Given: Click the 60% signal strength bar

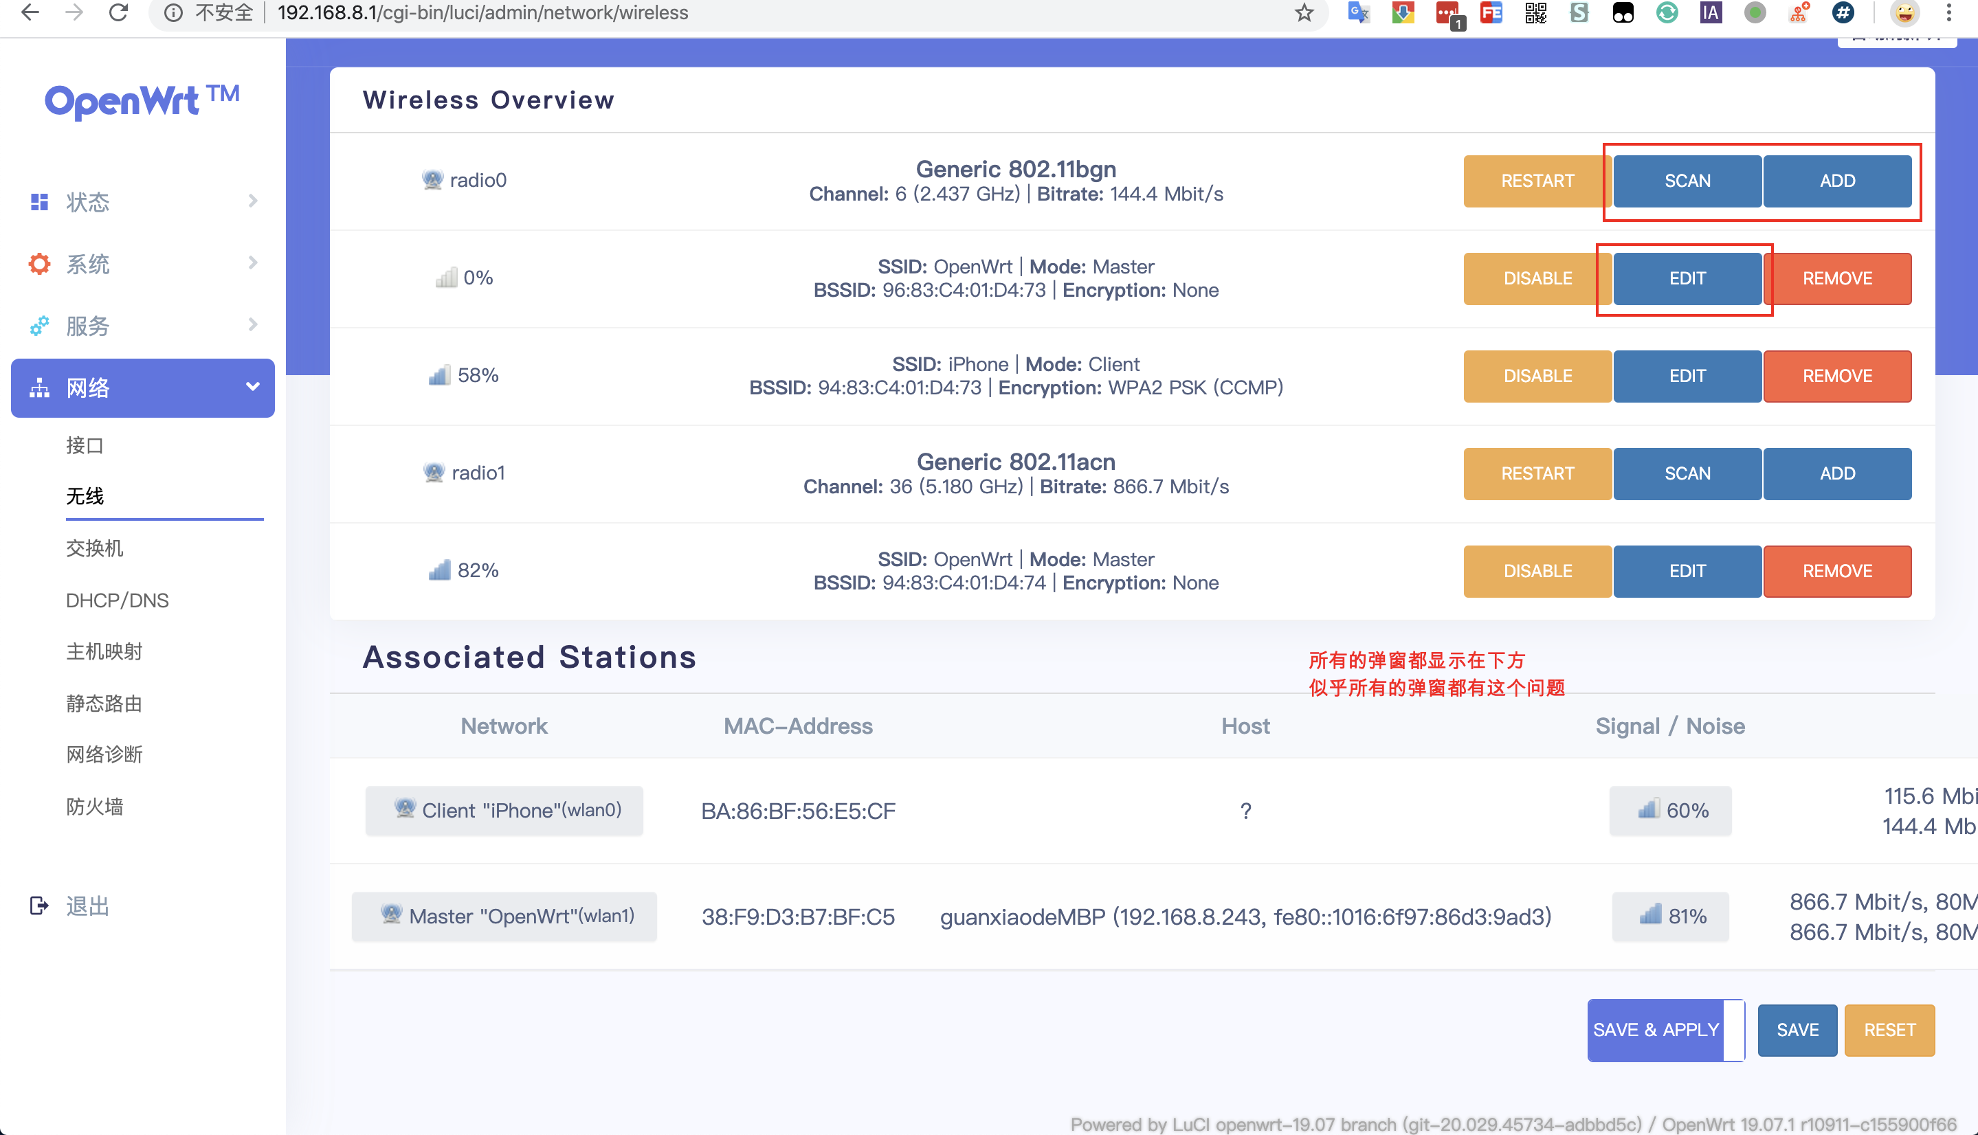Looking at the screenshot, I should click(x=1670, y=810).
